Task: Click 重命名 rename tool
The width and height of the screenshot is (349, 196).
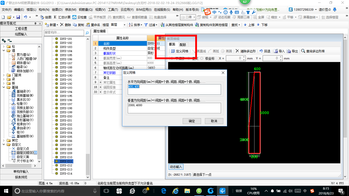Action: click(94, 25)
